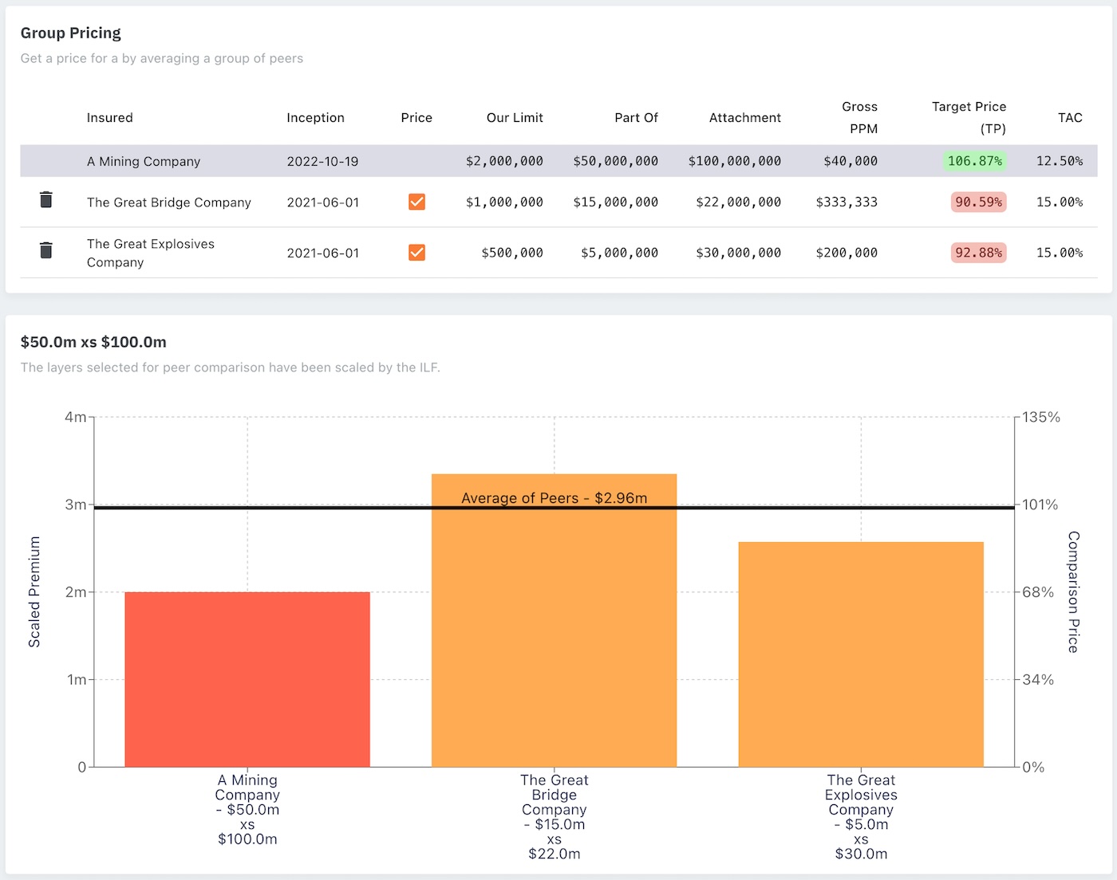Click The Great Bridge Company name
Image resolution: width=1117 pixels, height=880 pixels.
(x=169, y=202)
